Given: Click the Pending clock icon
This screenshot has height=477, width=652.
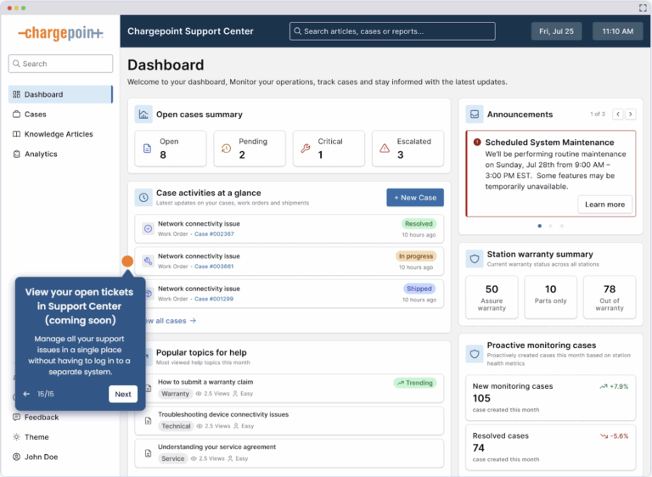Looking at the screenshot, I should click(226, 149).
